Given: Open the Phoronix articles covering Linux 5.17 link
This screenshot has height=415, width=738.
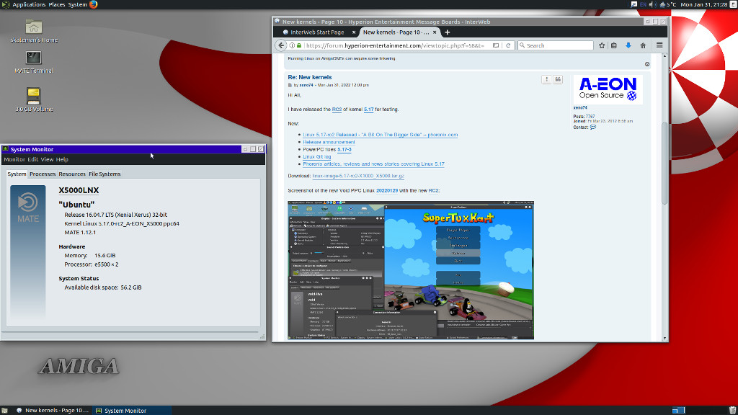Looking at the screenshot, I should (x=374, y=164).
